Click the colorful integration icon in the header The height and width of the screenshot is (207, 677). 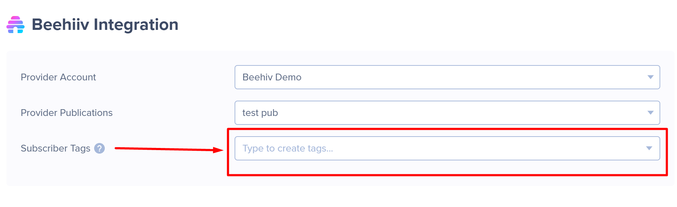coord(16,24)
